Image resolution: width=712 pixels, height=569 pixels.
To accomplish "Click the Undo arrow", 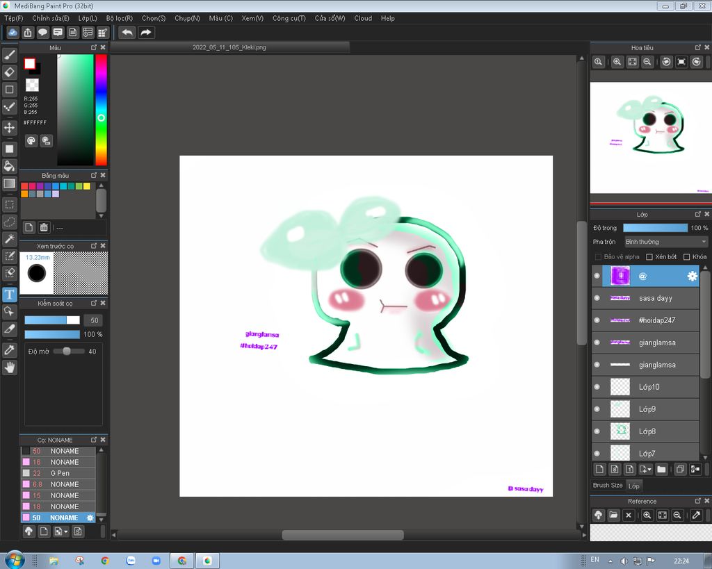I will click(x=127, y=33).
